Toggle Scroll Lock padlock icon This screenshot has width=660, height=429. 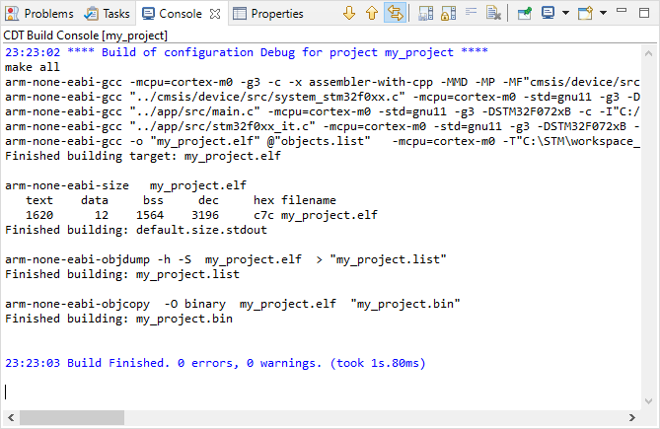point(448,14)
